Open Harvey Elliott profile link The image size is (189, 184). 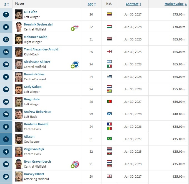[34, 174]
